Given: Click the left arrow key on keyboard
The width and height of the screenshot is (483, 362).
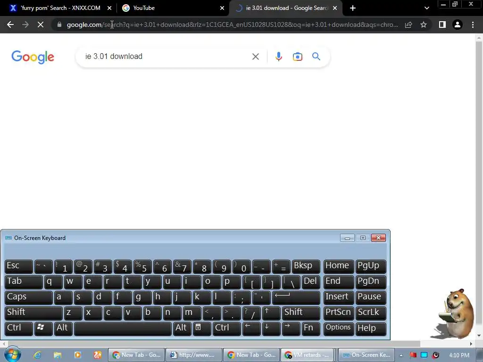Looking at the screenshot, I should [251, 329].
